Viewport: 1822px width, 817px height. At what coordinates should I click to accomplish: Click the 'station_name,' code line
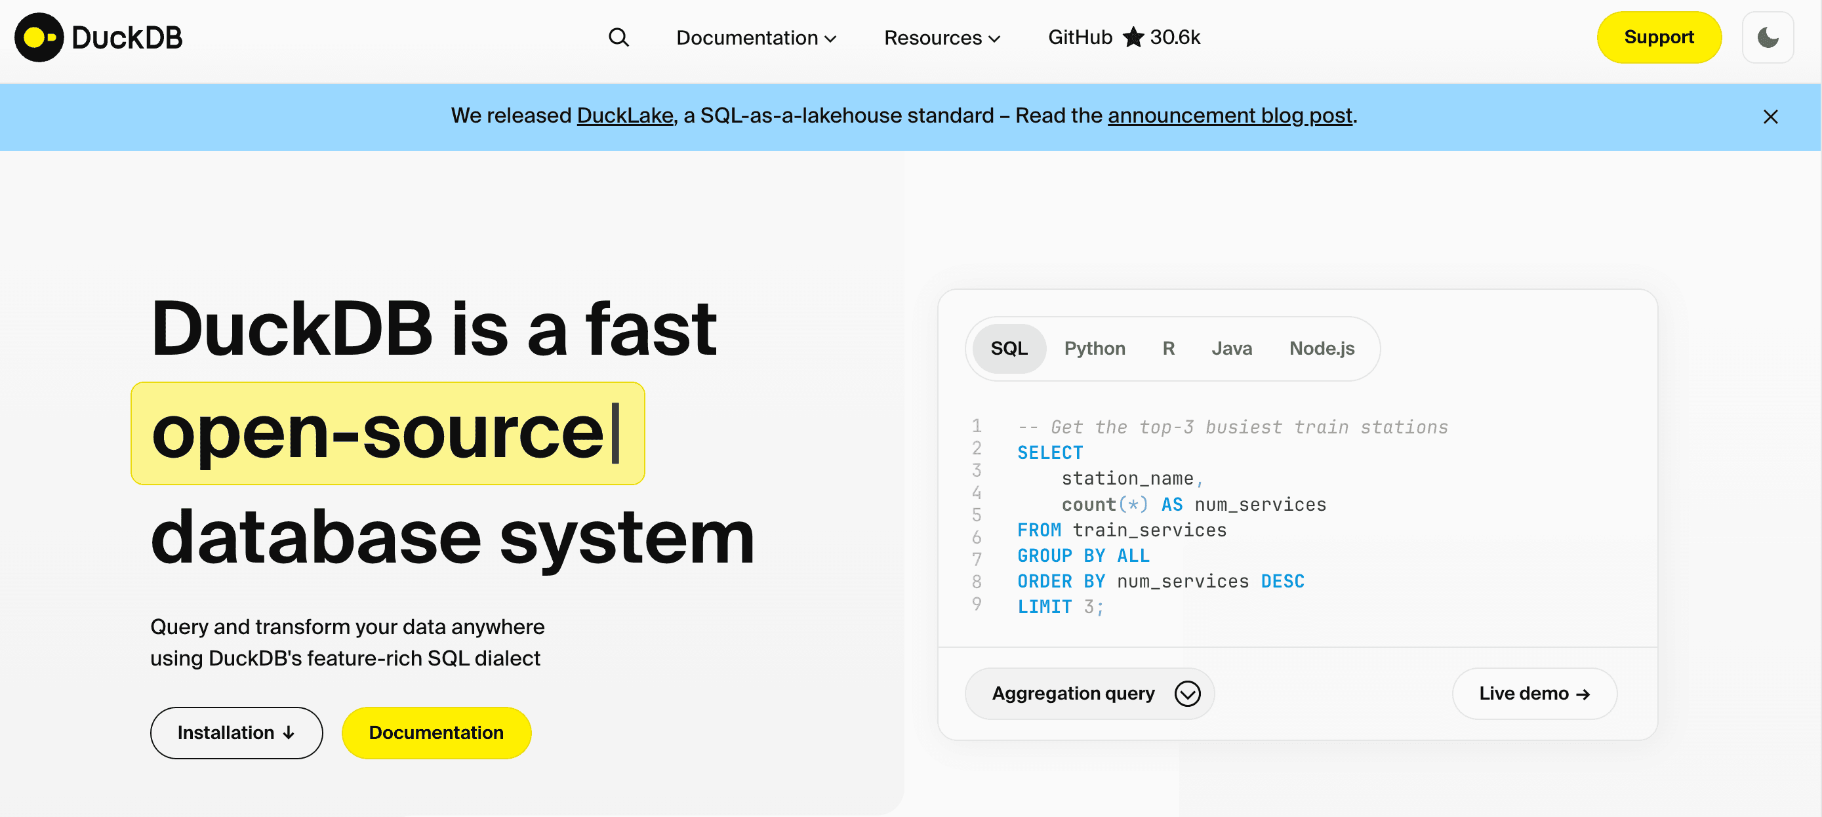pyautogui.click(x=1131, y=478)
